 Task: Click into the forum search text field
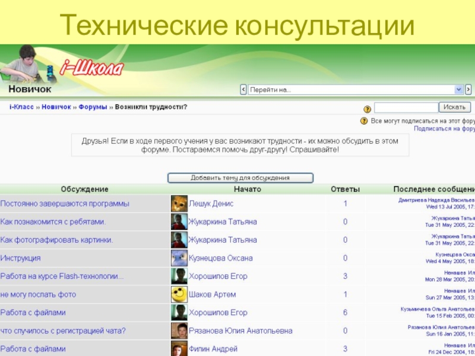tap(406, 107)
